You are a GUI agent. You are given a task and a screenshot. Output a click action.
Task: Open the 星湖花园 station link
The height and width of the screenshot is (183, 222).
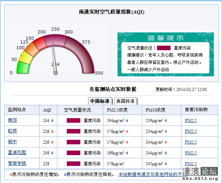[17, 153]
